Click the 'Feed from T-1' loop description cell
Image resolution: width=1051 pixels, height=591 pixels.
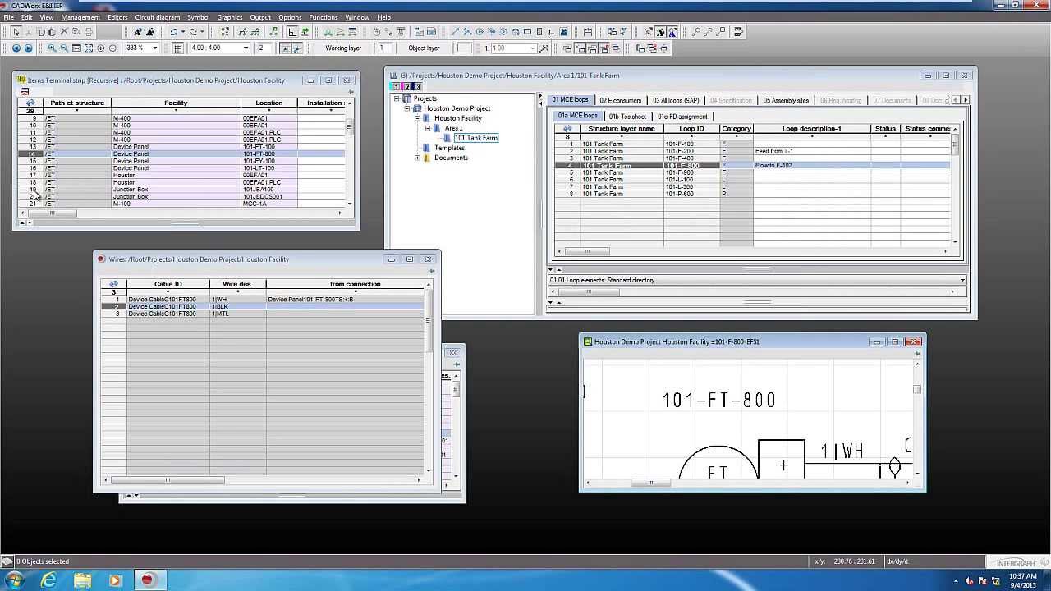pyautogui.click(x=812, y=151)
